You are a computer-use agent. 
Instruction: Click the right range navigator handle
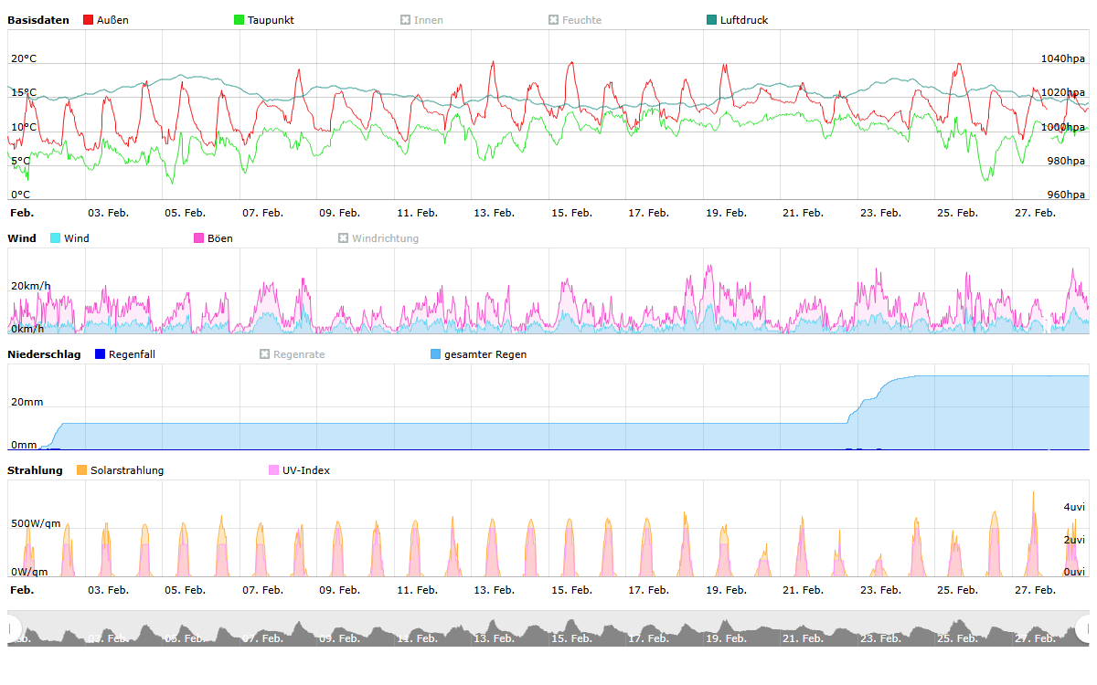click(x=1083, y=628)
